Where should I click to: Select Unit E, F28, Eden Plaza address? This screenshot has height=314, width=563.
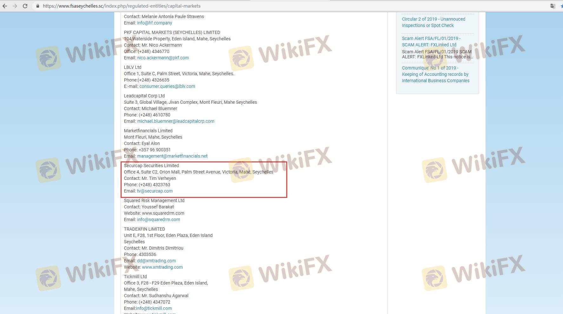coord(168,235)
